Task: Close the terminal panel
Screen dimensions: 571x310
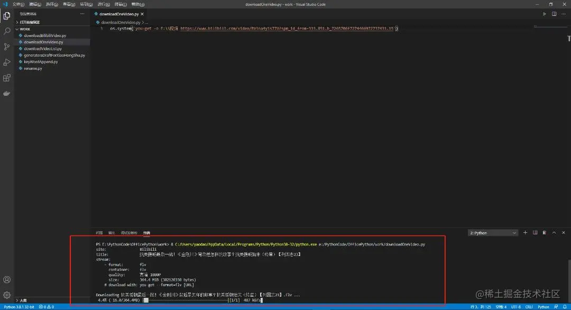Action: pos(564,233)
